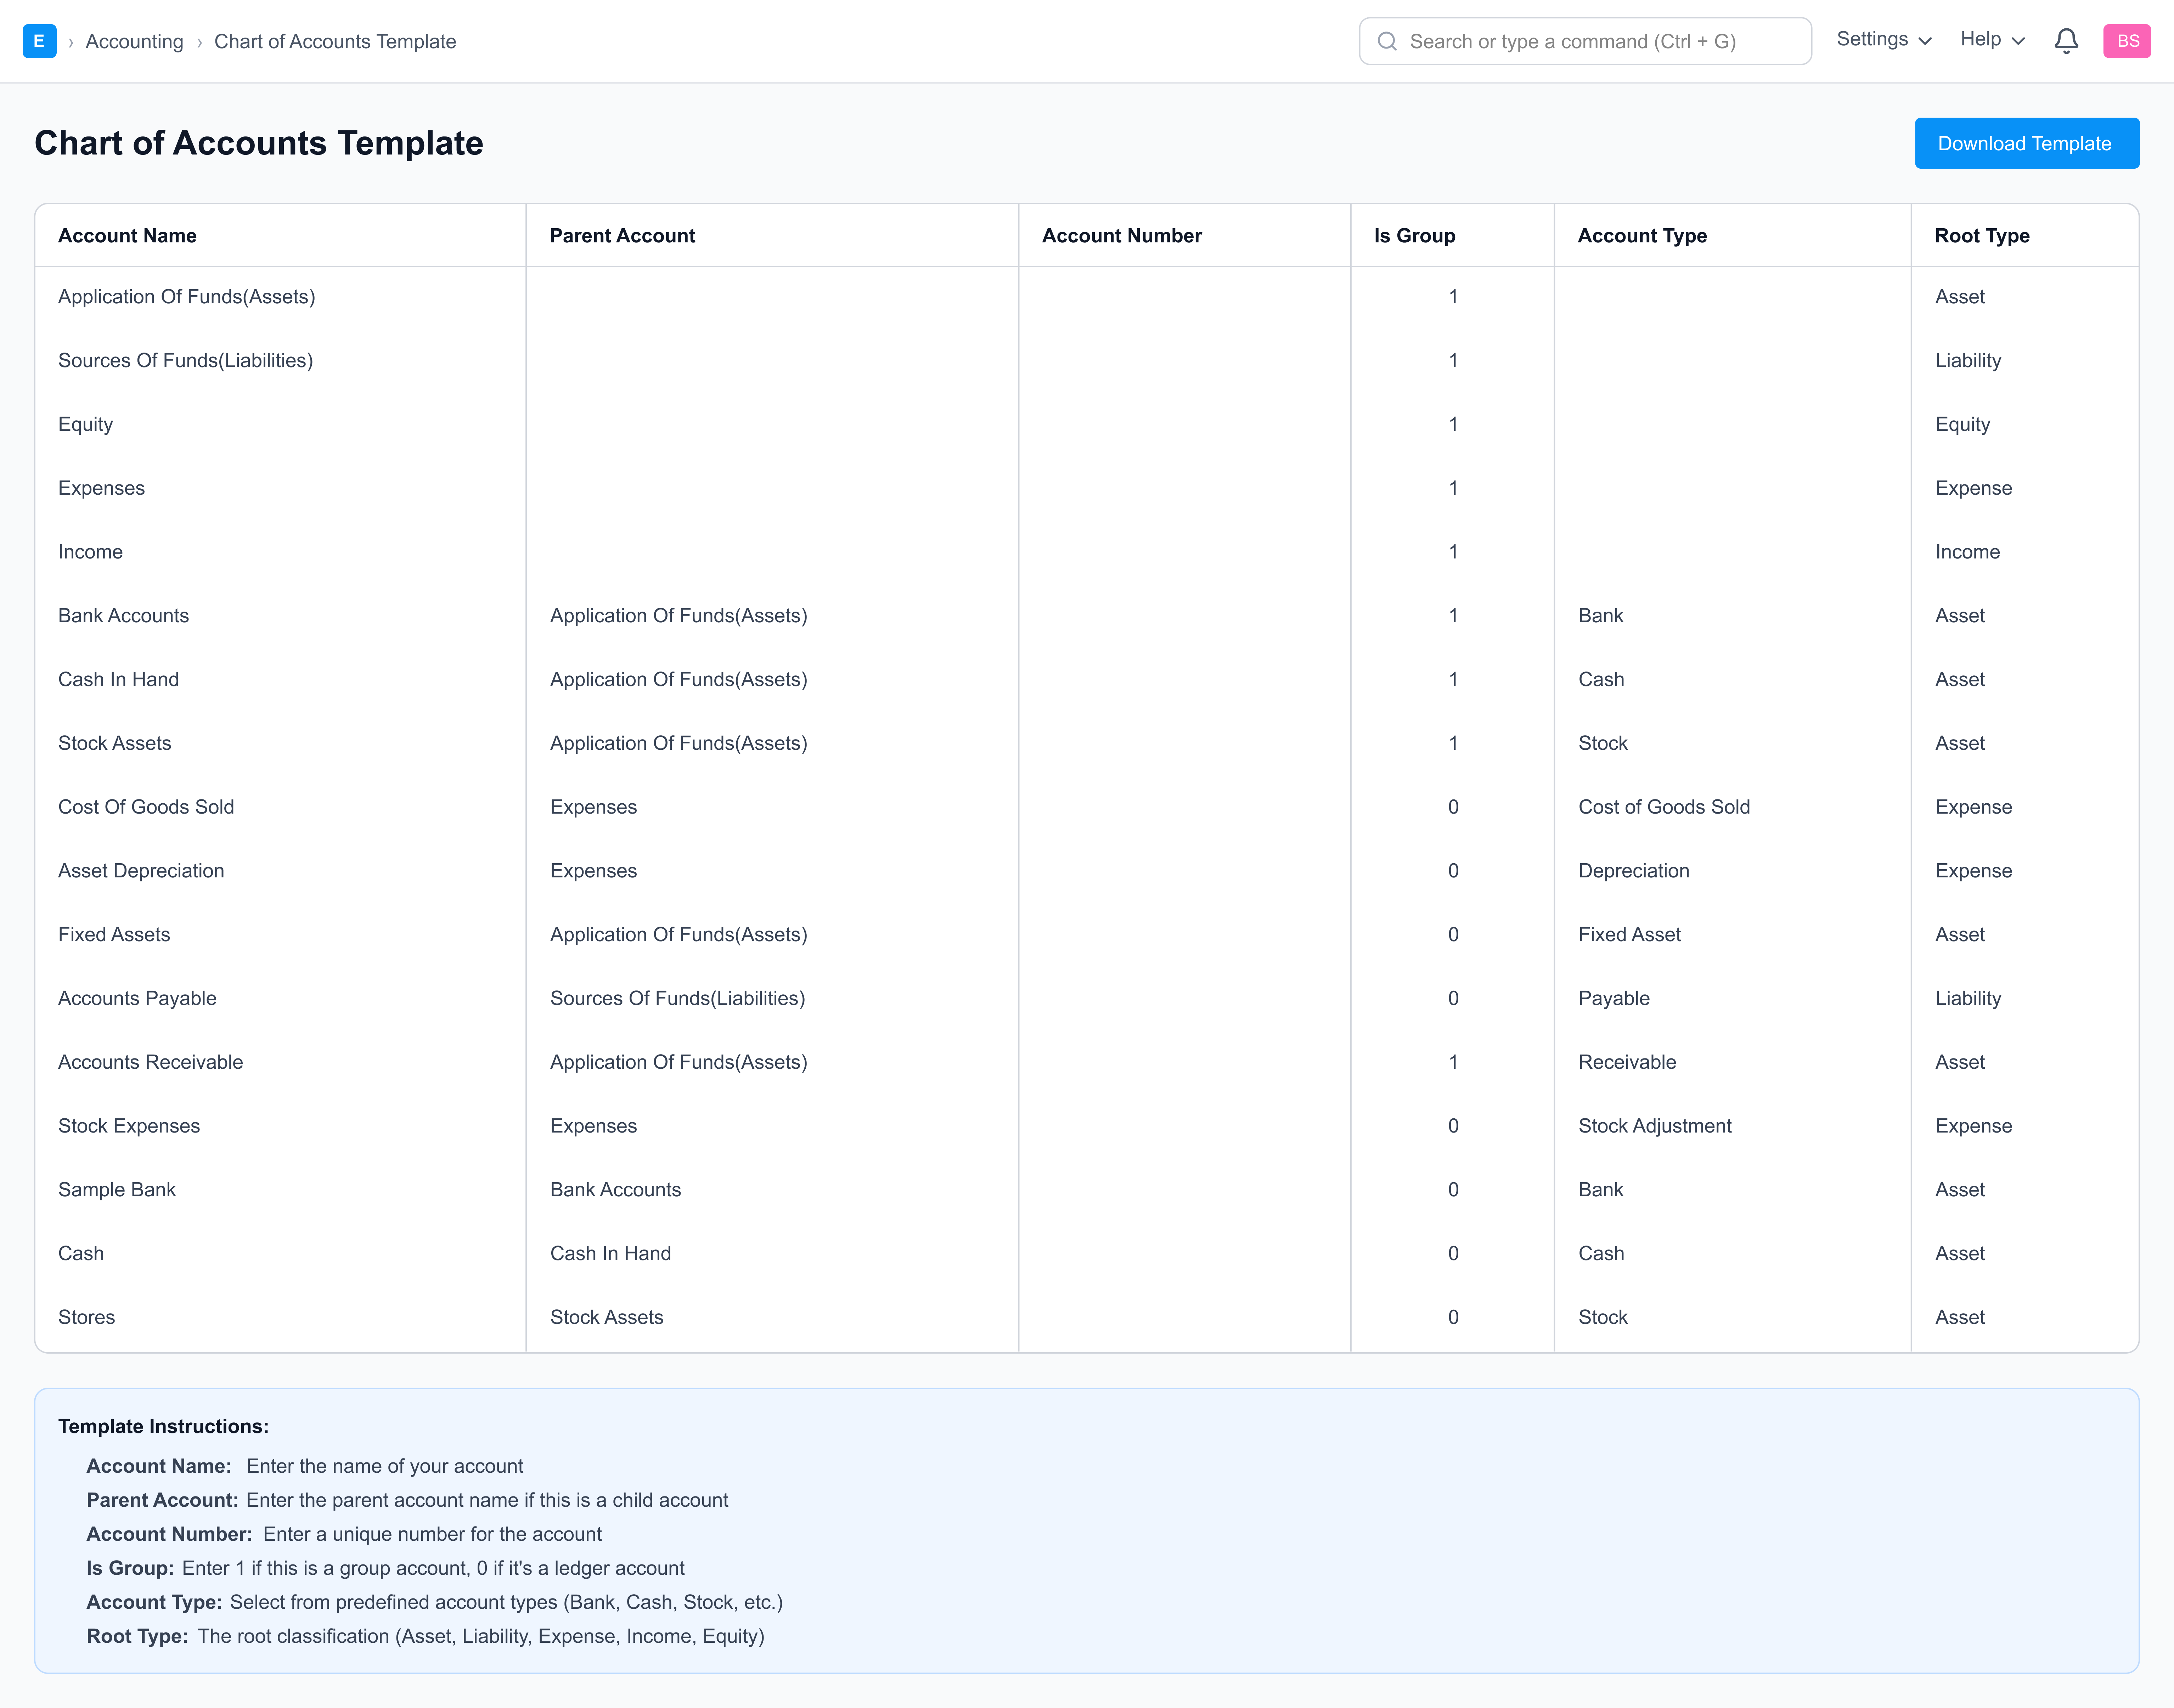Select the Asset Depreciation account name
The image size is (2174, 1708).
coord(141,871)
